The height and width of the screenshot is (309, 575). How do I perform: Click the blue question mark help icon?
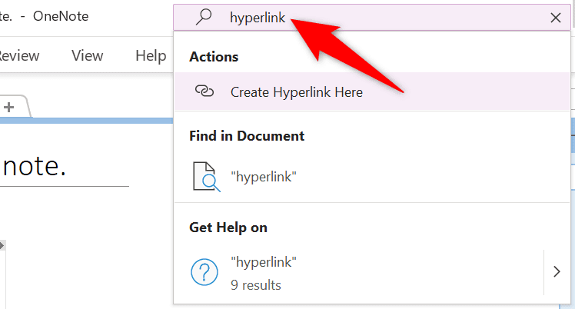[x=204, y=272]
